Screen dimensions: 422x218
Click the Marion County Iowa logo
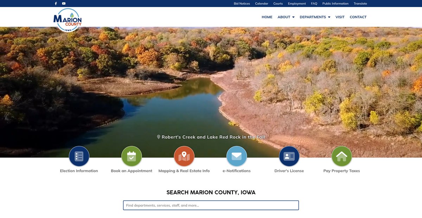tap(68, 20)
